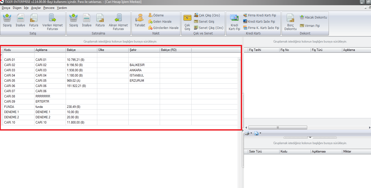Open the Düzen menu
Screen dimensions: 371x188
[x=17, y=8]
